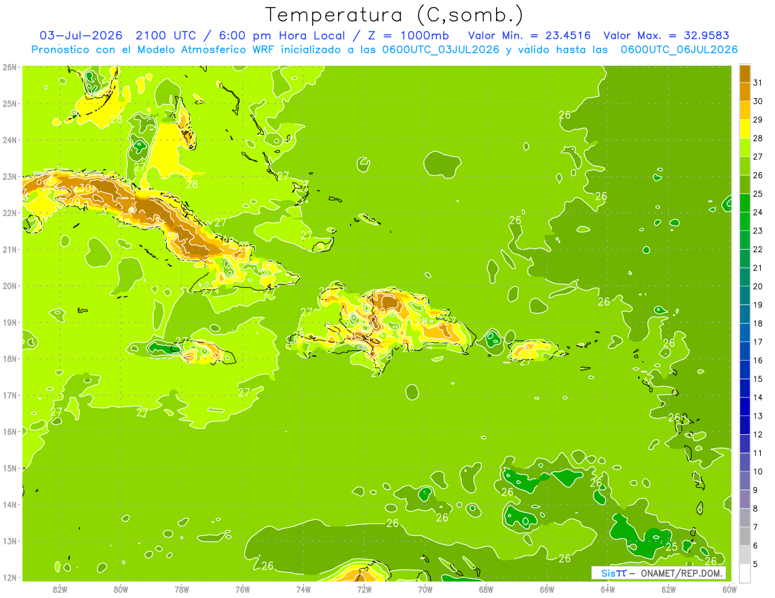Image resolution: width=775 pixels, height=598 pixels.
Task: Click the "16N" latitude axis label
Action: pyautogui.click(x=9, y=432)
